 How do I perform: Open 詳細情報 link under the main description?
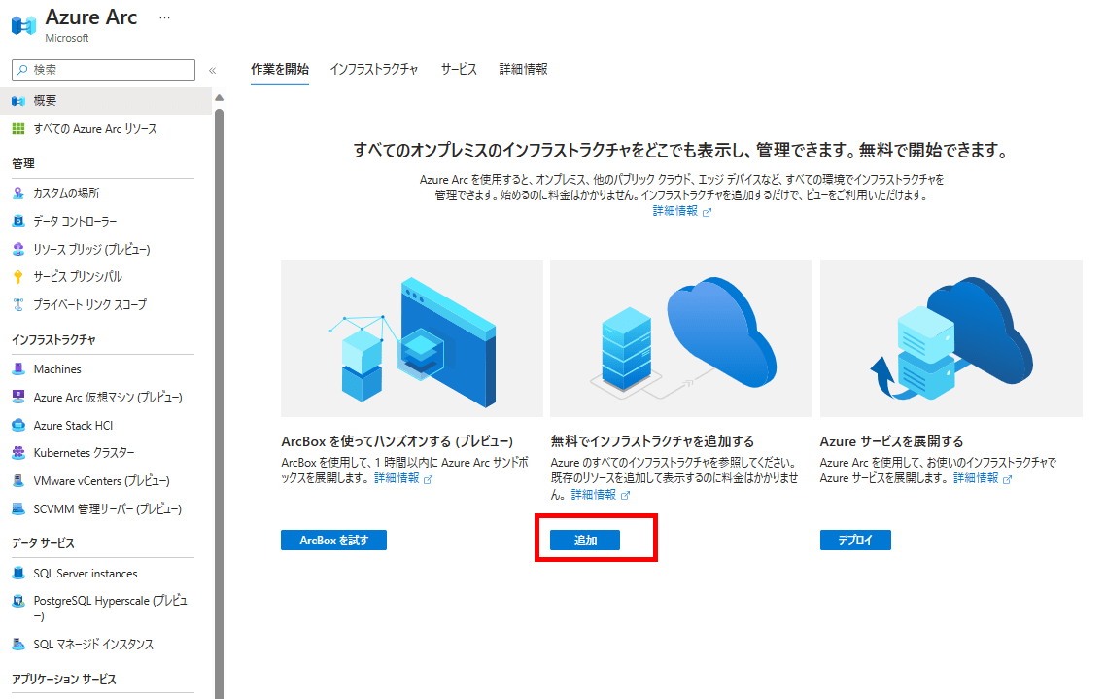click(681, 211)
